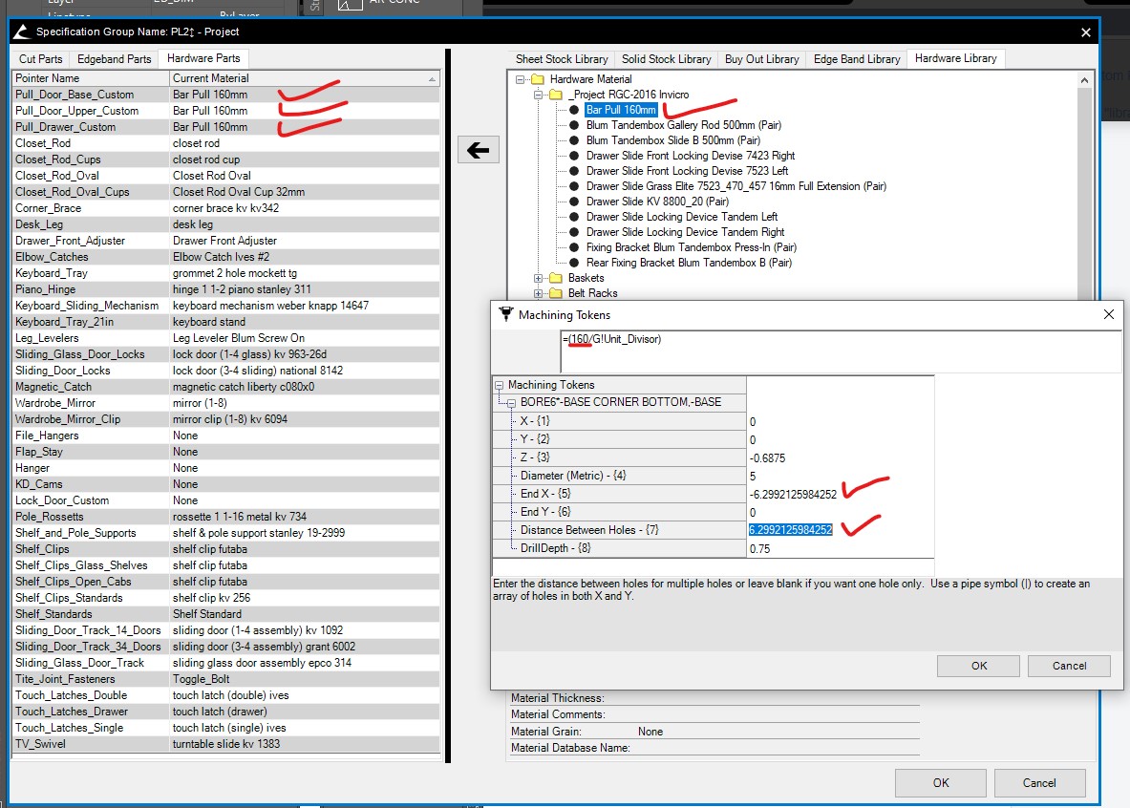Click the library tree scrollbar up arrow
Viewport: 1130px width, 808px height.
(1084, 80)
